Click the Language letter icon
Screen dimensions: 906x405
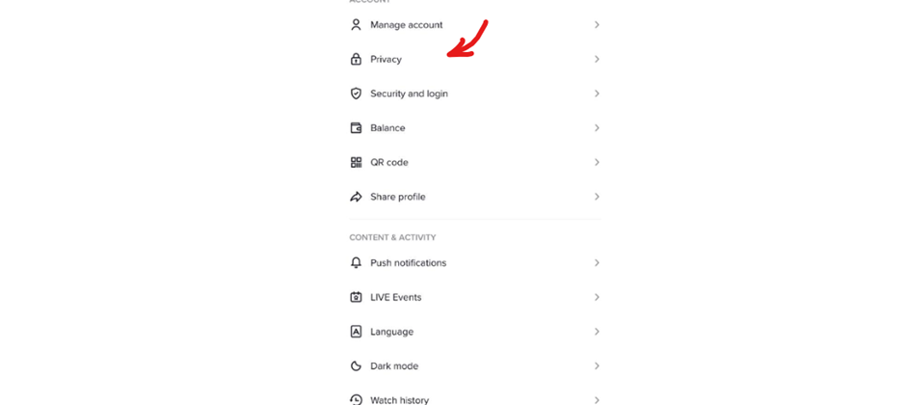pyautogui.click(x=356, y=332)
